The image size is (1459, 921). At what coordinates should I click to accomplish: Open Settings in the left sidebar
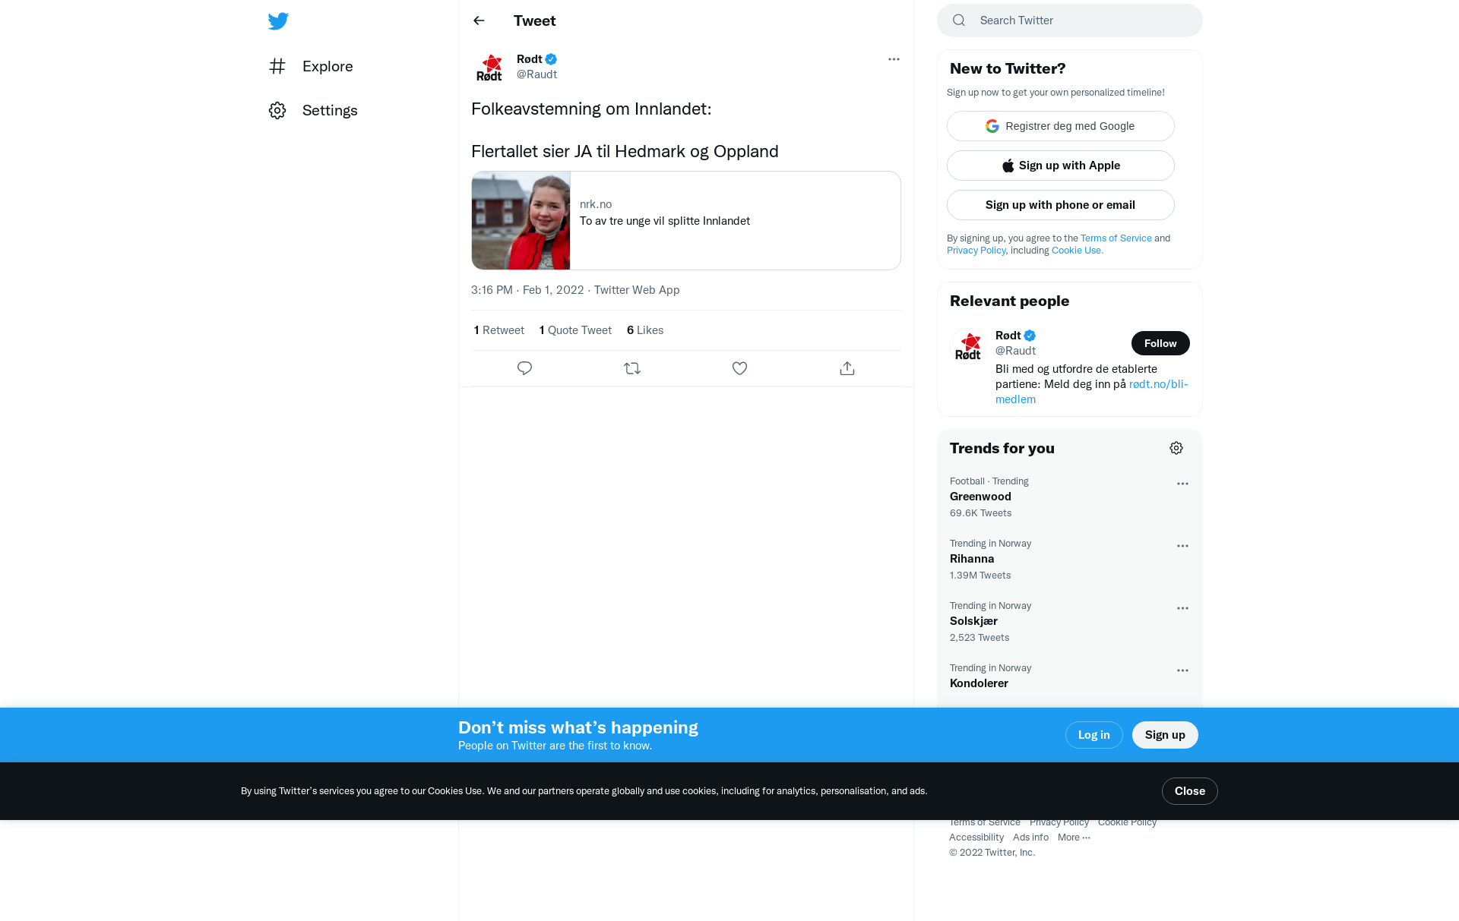pyautogui.click(x=313, y=110)
